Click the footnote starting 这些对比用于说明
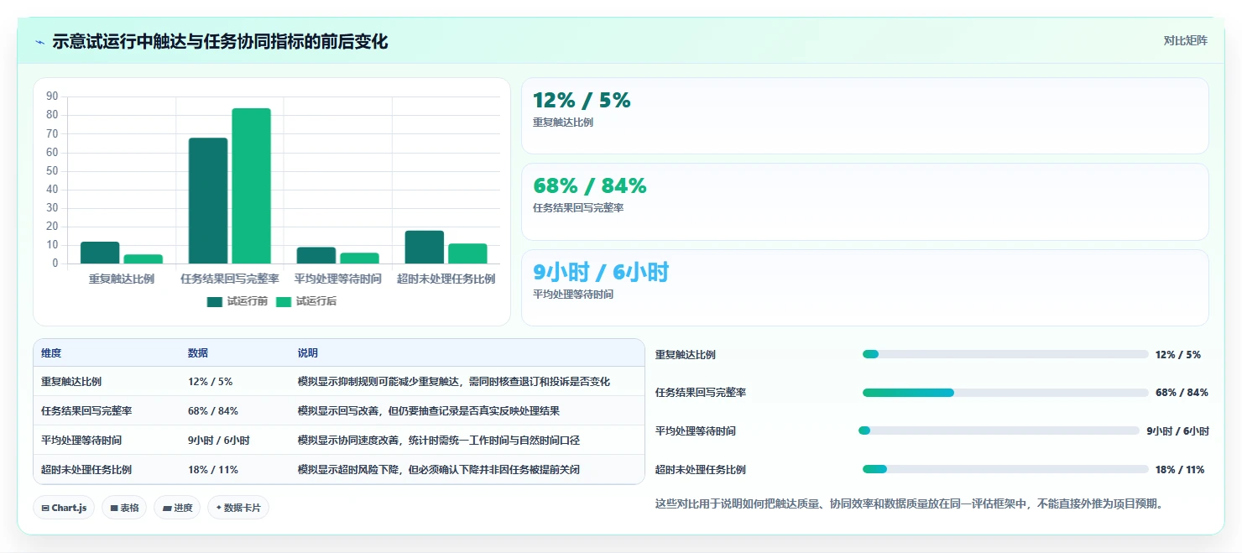The height and width of the screenshot is (553, 1242). 909,504
